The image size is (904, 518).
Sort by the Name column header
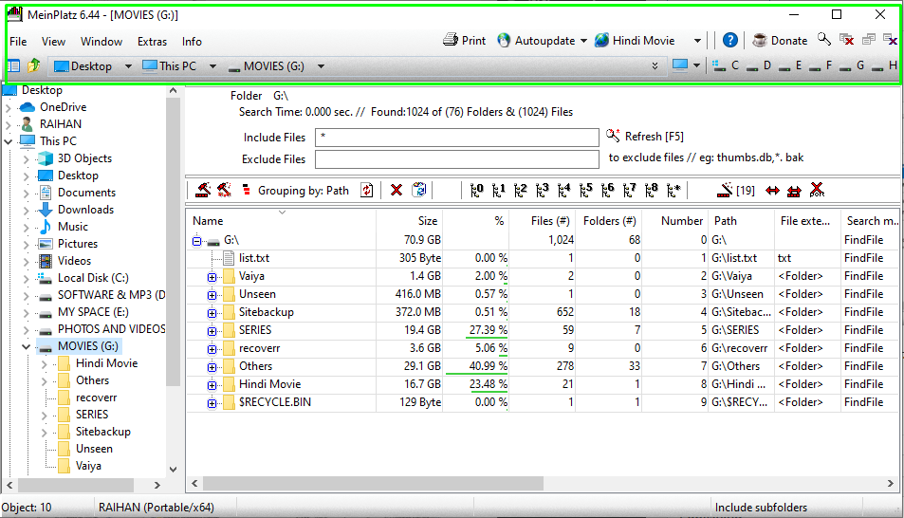[x=282, y=221]
